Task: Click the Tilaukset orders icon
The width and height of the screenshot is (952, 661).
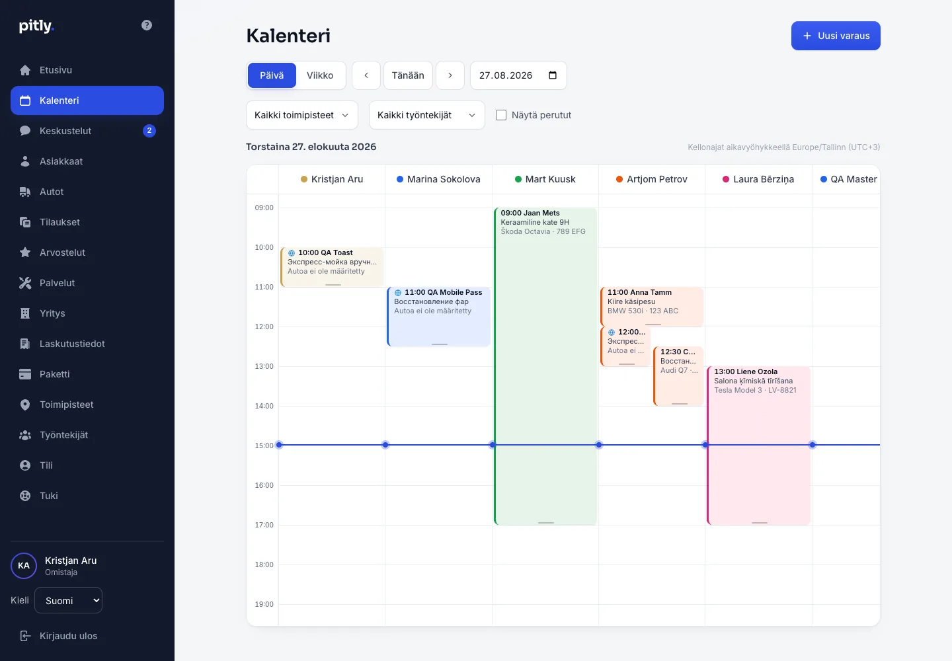Action: [x=25, y=222]
